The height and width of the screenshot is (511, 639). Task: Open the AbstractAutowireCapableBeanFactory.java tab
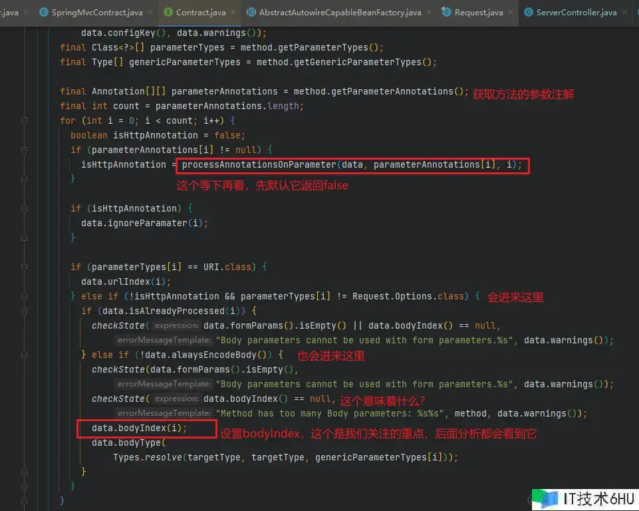[339, 13]
